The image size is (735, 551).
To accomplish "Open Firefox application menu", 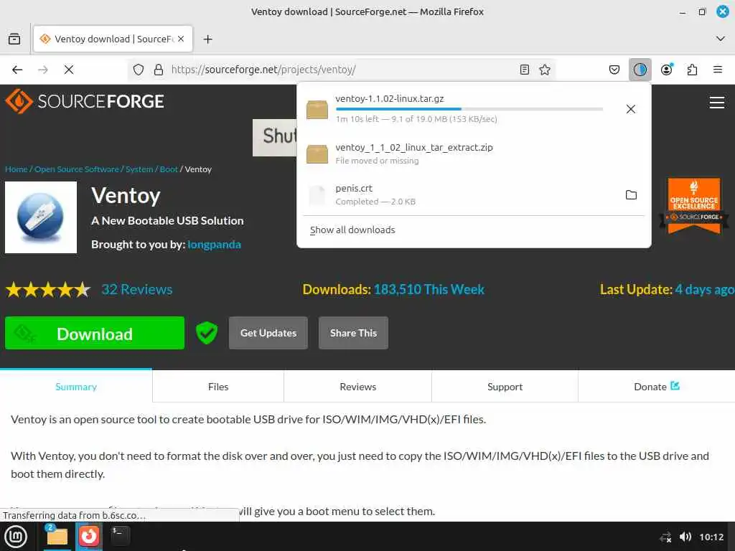I will pyautogui.click(x=717, y=70).
